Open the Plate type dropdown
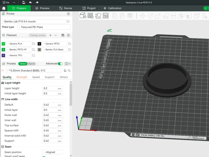Viewport: 209px width, 157px height. point(44,27)
